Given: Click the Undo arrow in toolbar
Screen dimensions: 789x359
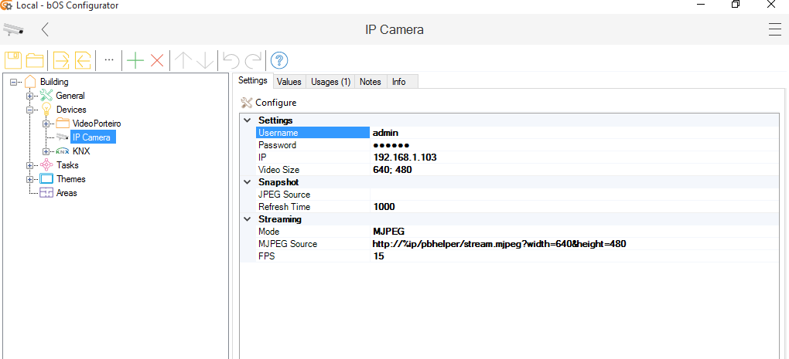Looking at the screenshot, I should pos(231,60).
